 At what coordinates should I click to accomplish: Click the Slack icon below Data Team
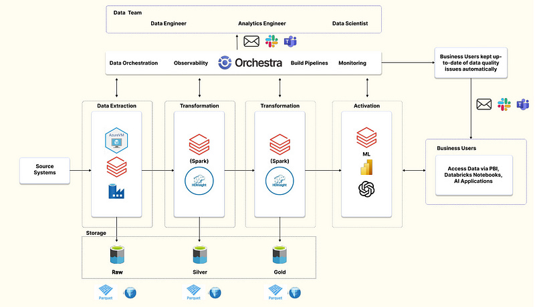point(272,41)
